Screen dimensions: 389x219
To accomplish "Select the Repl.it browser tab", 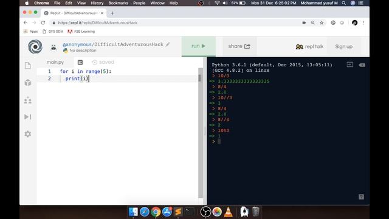I will tap(74, 13).
